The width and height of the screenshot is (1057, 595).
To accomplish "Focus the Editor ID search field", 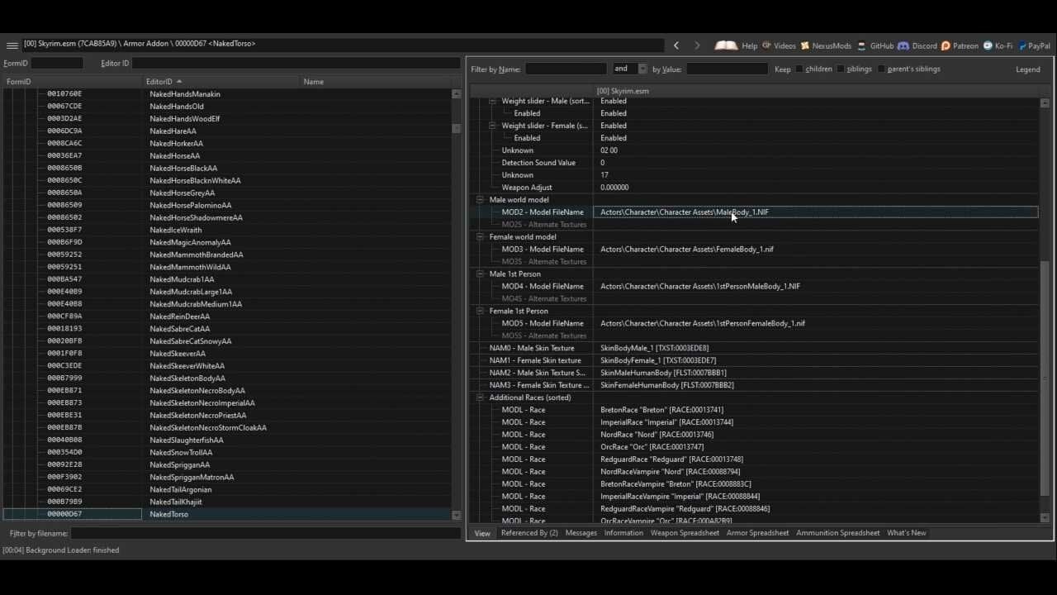I will (296, 63).
